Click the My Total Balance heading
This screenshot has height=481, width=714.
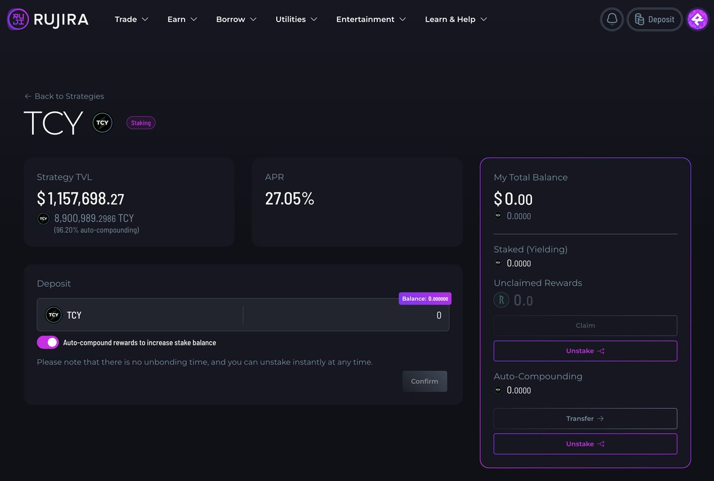point(531,177)
